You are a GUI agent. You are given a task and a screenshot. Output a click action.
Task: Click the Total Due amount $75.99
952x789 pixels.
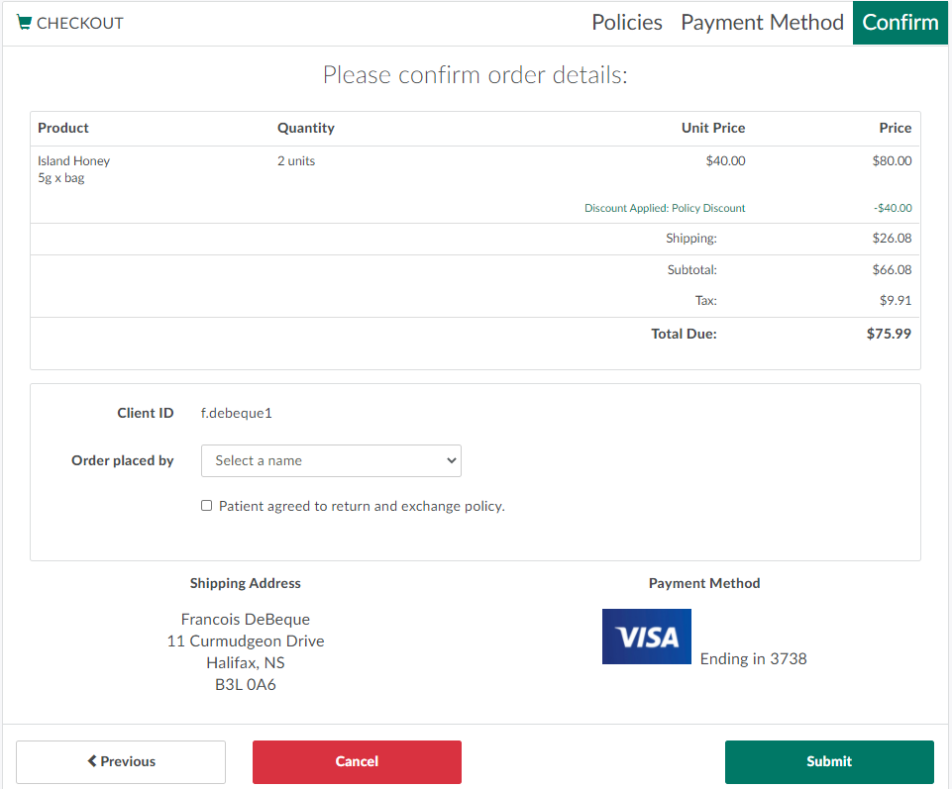tap(888, 334)
